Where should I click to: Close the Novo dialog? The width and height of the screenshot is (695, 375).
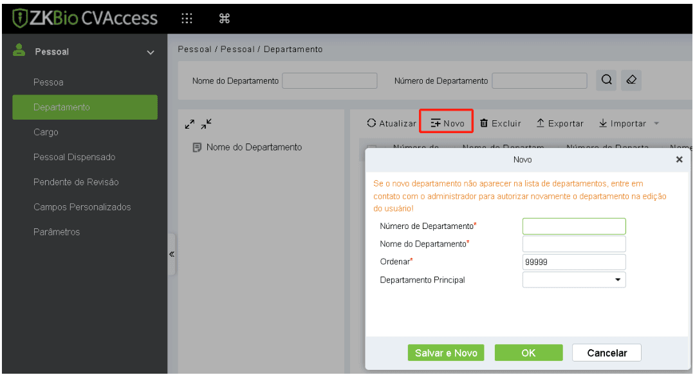click(x=679, y=160)
